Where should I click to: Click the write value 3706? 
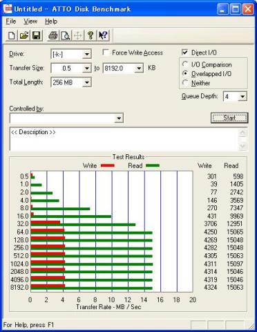(x=211, y=224)
